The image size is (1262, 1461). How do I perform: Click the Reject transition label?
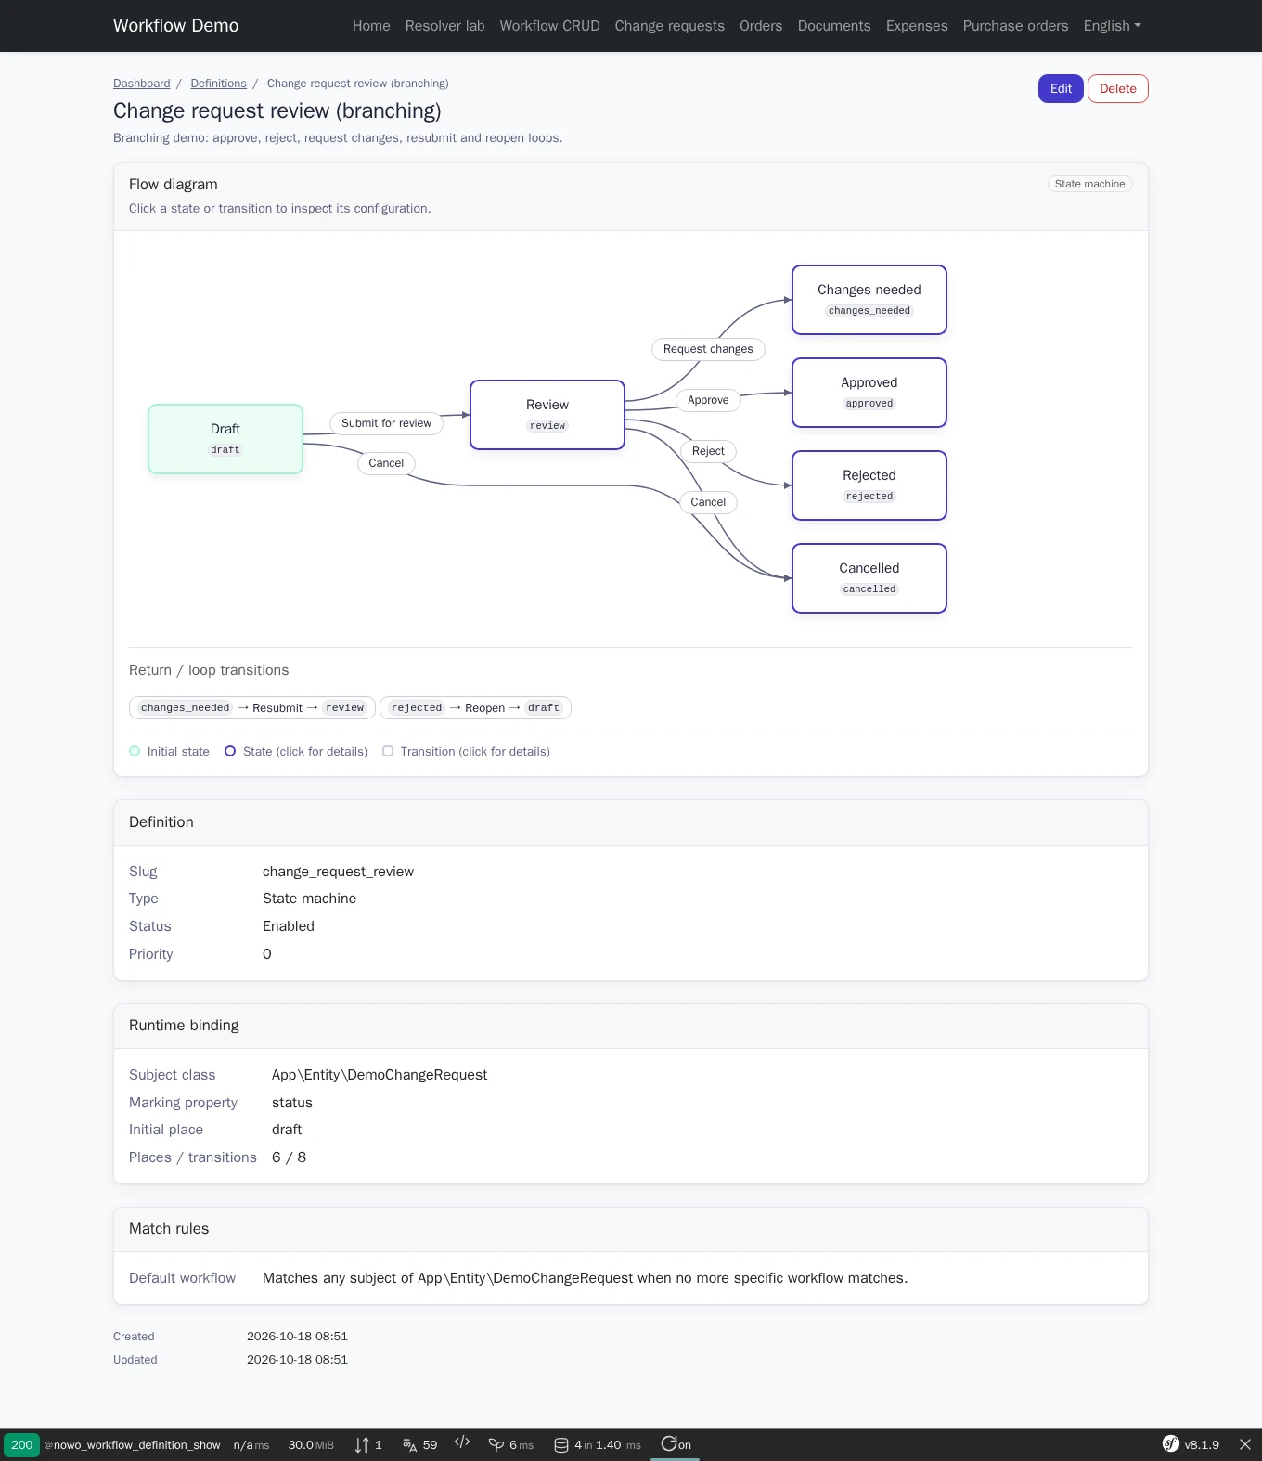click(x=708, y=451)
